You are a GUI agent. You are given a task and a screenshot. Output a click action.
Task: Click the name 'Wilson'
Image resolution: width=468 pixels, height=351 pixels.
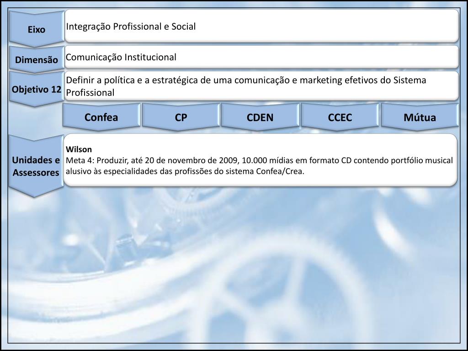79,149
